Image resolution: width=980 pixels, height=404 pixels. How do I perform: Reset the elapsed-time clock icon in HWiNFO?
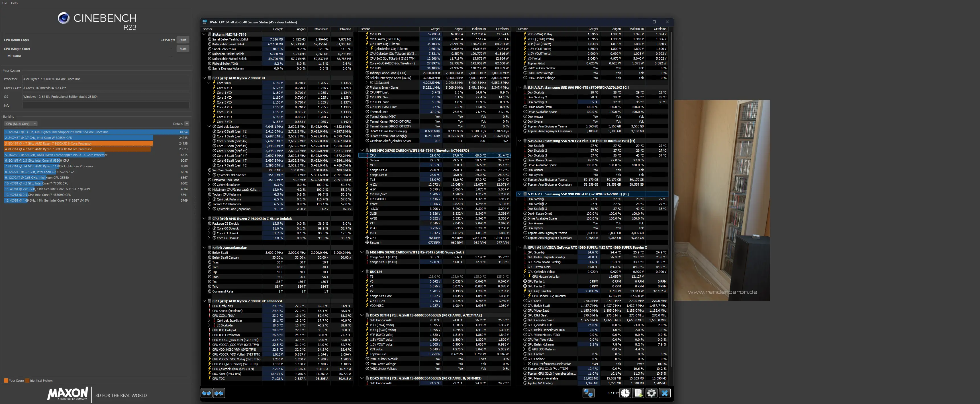[x=625, y=393]
